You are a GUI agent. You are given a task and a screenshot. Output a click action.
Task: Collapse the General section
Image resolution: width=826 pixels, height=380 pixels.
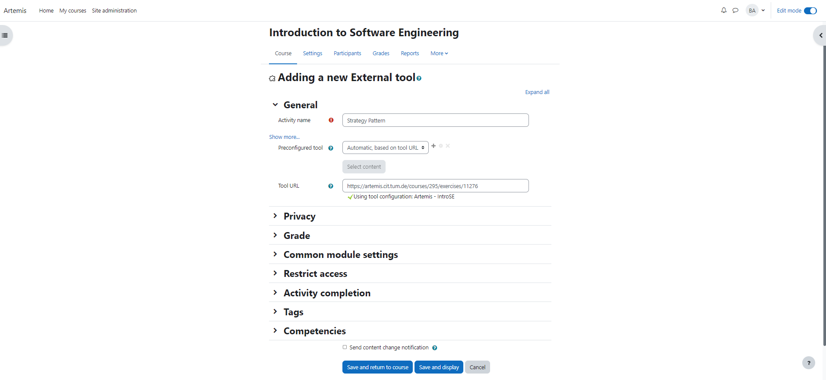pos(275,105)
